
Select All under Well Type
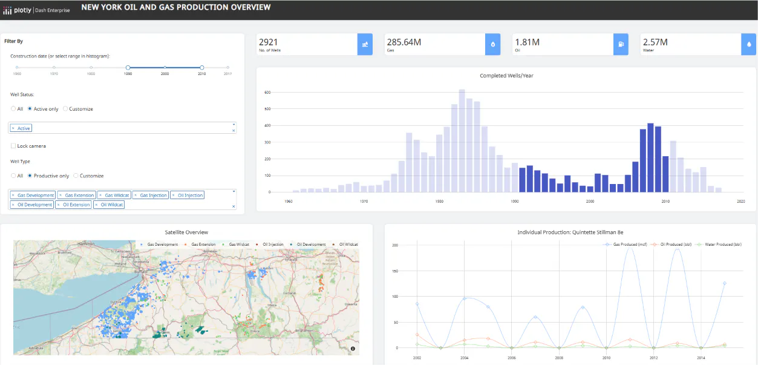point(13,176)
